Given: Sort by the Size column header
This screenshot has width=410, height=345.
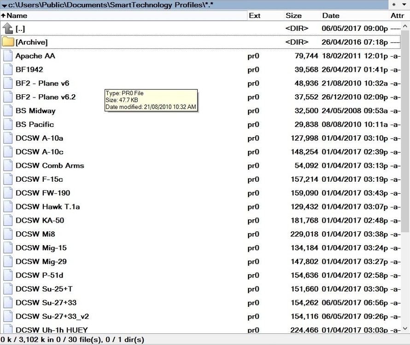Looking at the screenshot, I should pos(302,15).
